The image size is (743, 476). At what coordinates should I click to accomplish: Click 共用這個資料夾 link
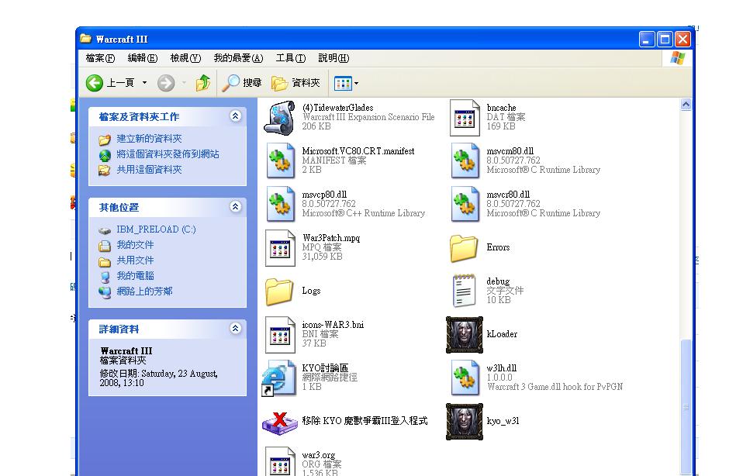[x=149, y=170]
